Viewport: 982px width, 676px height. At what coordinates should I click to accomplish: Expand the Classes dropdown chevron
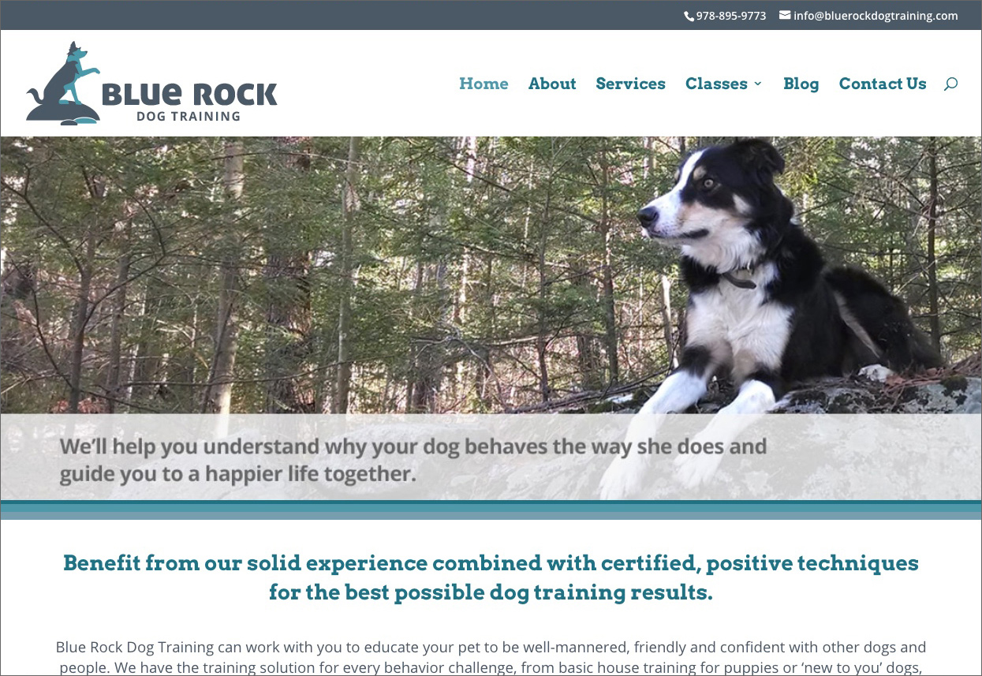point(758,84)
